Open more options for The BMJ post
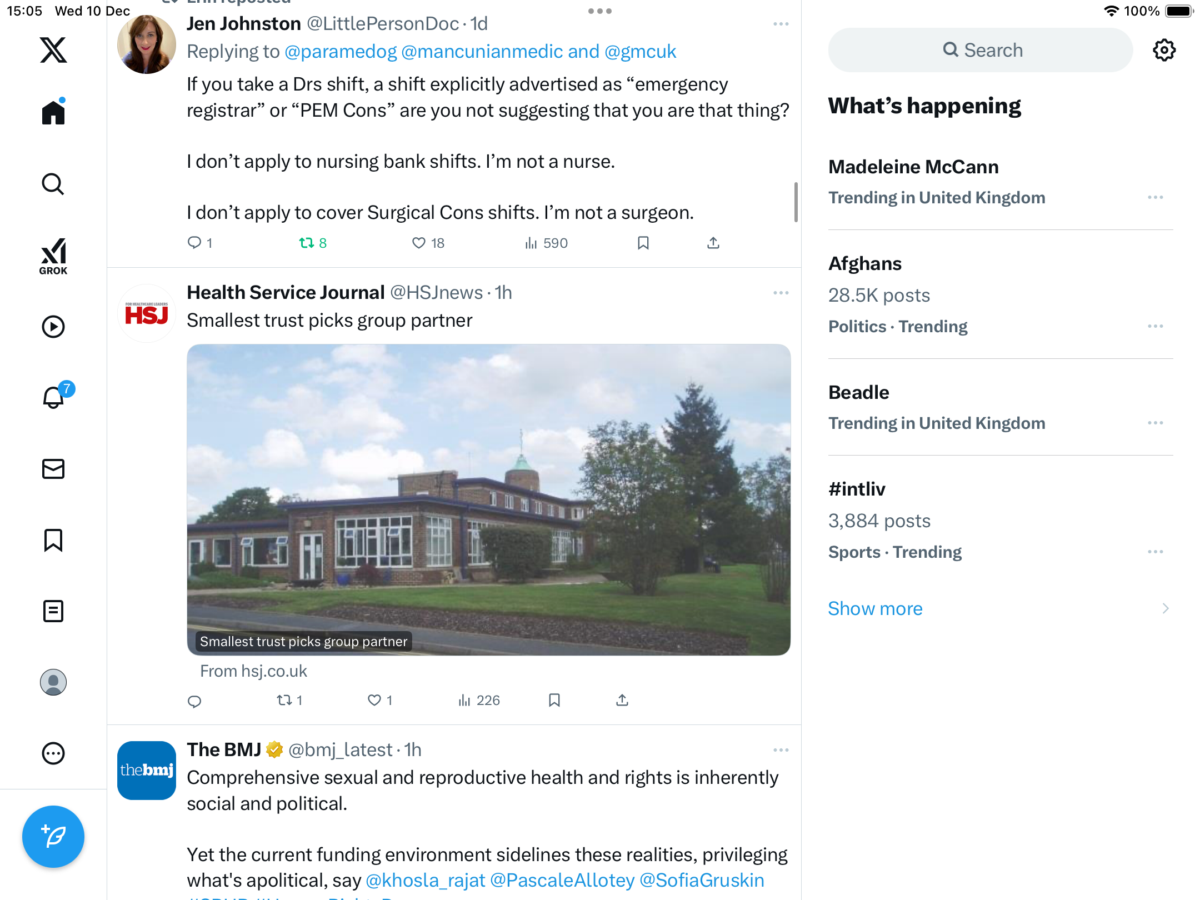Screen dimensions: 1200x900 pyautogui.click(x=781, y=750)
